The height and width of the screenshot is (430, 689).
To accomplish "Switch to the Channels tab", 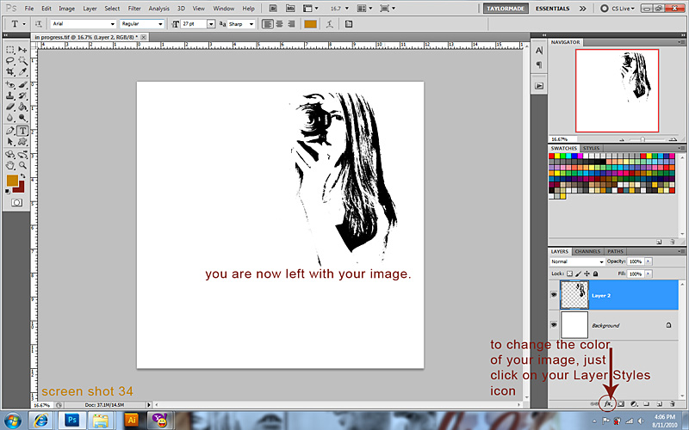I will click(587, 251).
